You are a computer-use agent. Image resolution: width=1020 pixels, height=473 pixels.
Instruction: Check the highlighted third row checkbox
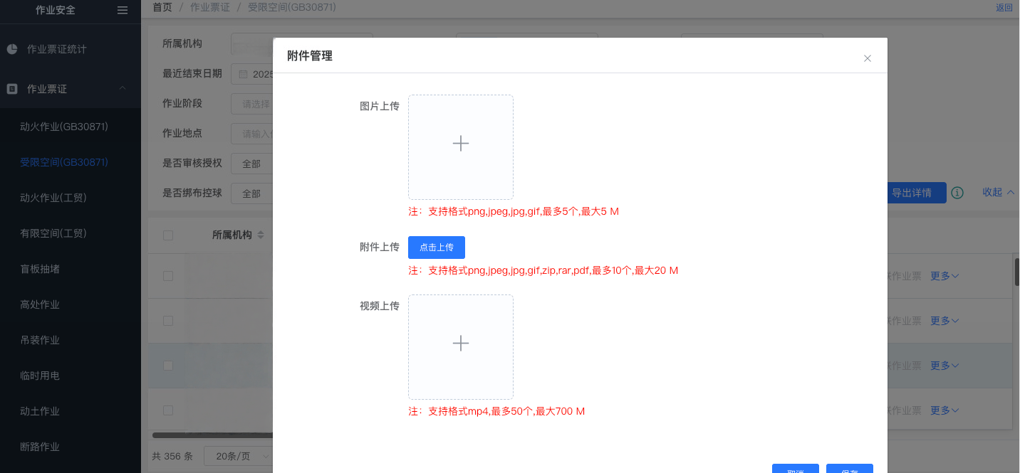(x=168, y=366)
